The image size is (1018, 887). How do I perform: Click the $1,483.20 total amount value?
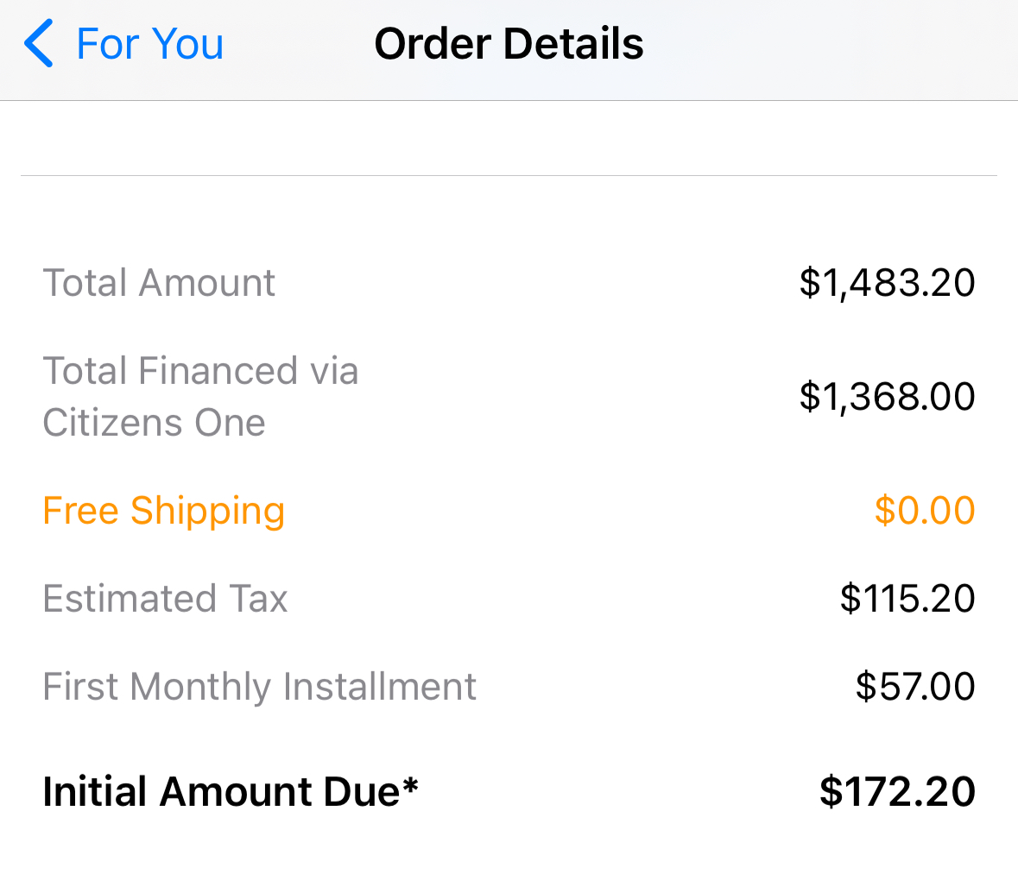[887, 283]
